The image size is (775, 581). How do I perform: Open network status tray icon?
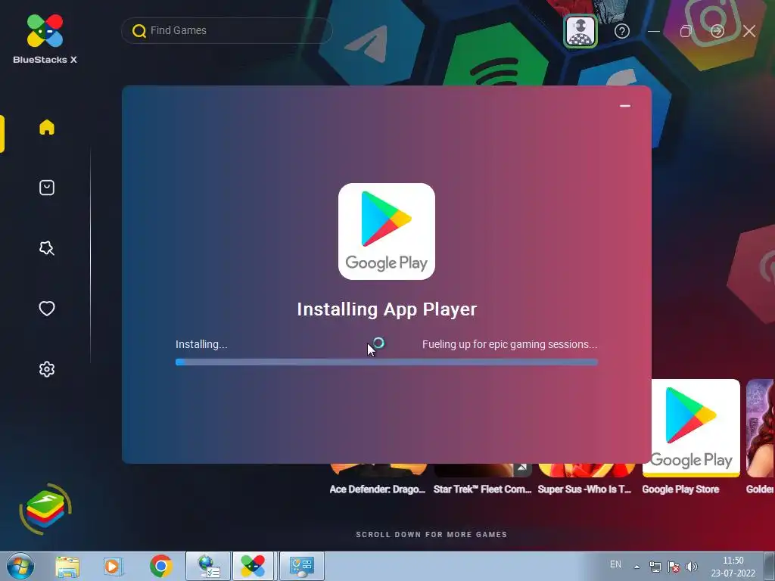pos(655,567)
